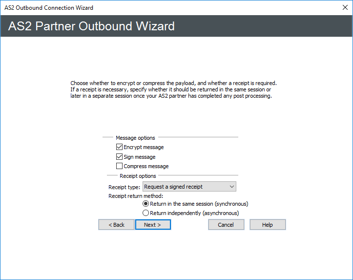
Task: Click the Receipt options group heading
Action: tap(138, 176)
